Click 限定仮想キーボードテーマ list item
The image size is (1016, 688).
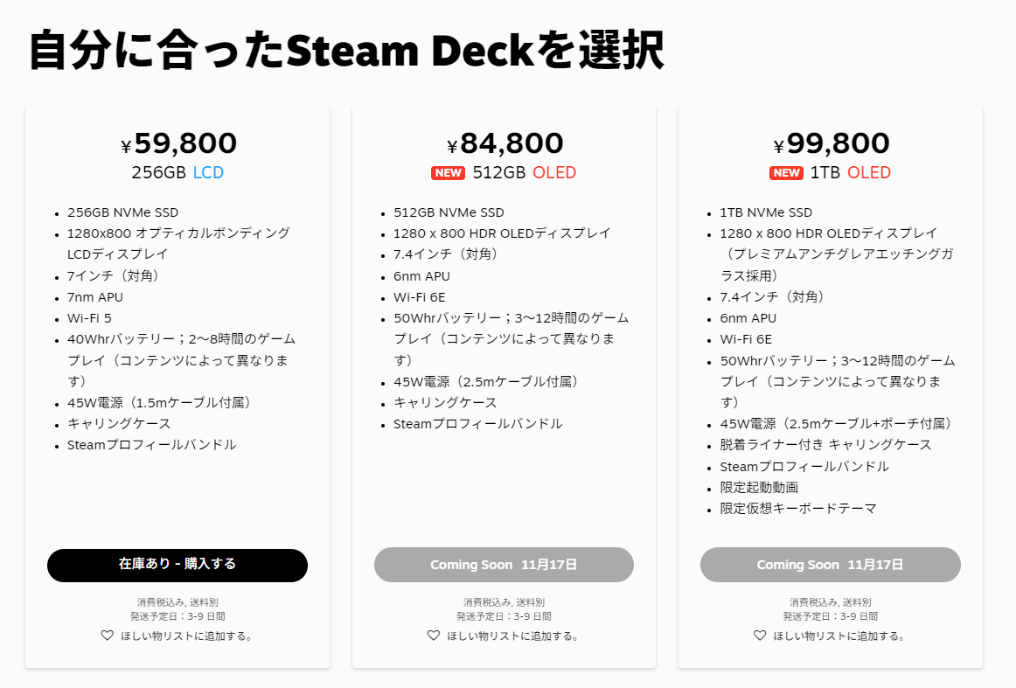(x=797, y=509)
